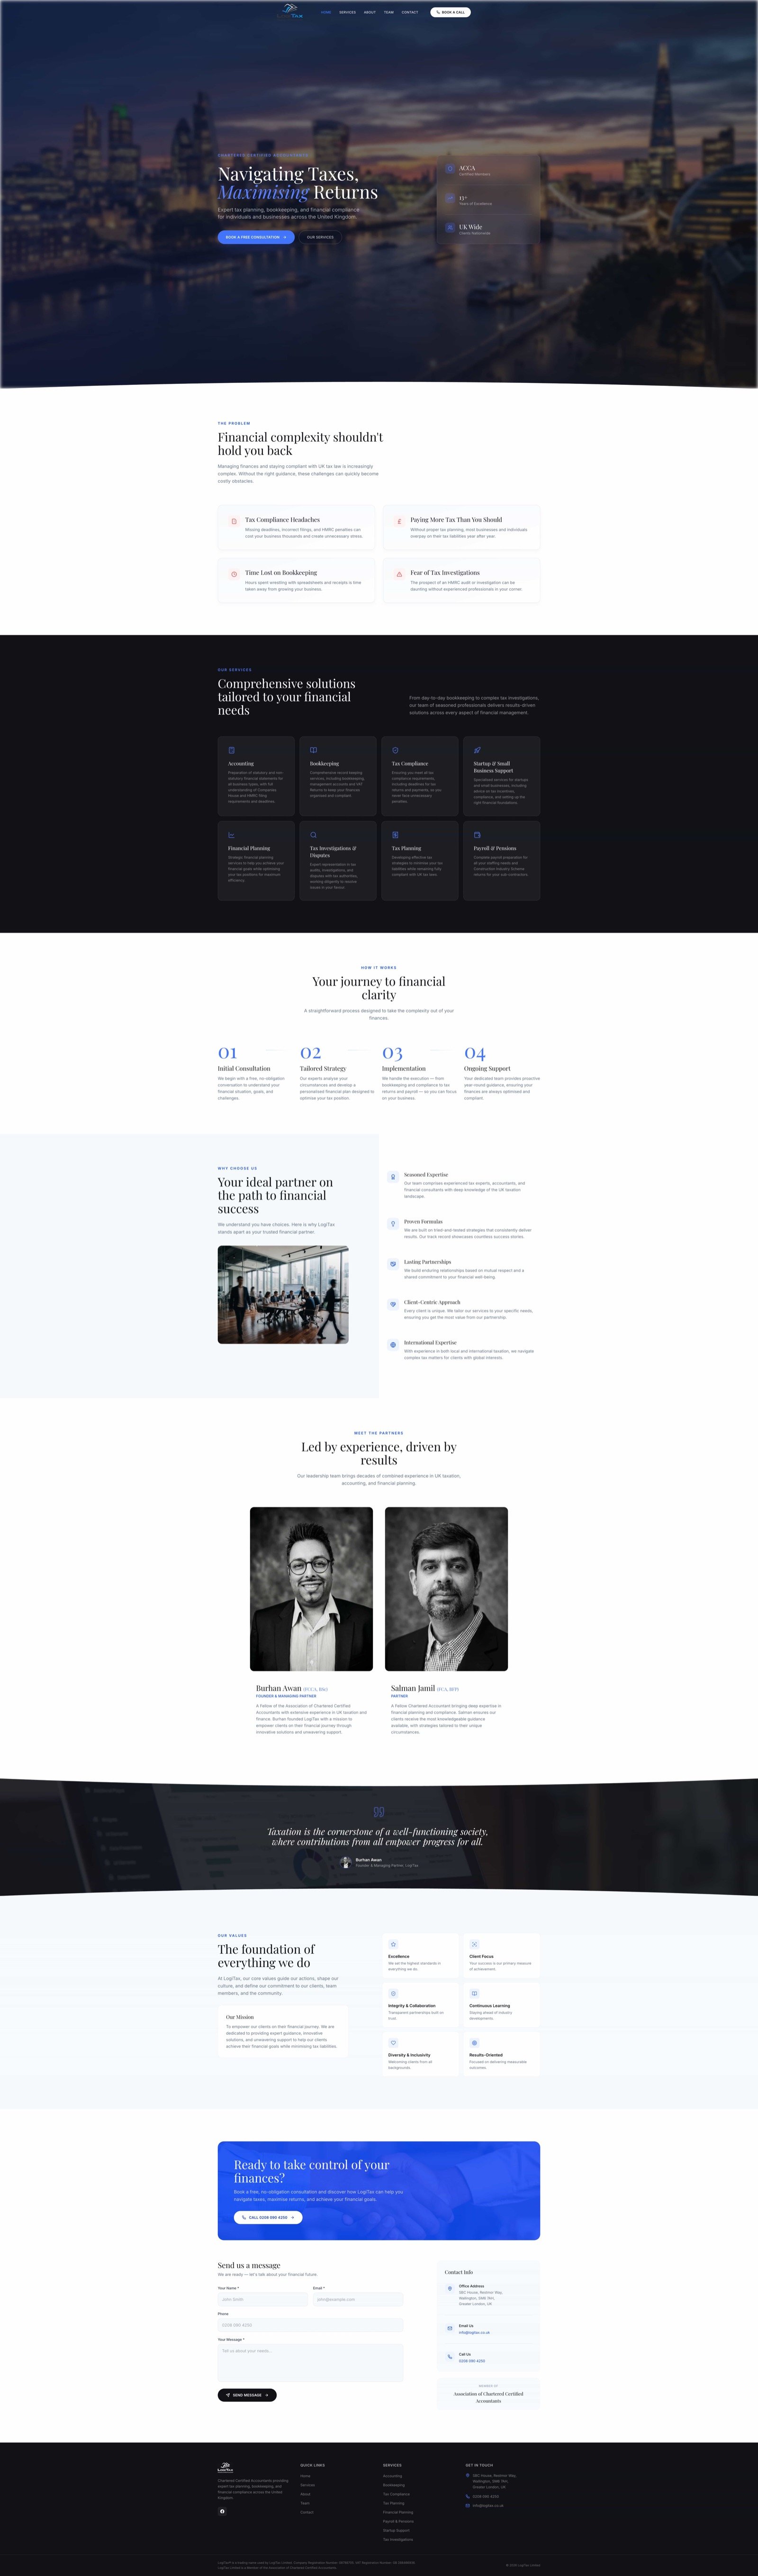
Task: Click the Your Name input field
Action: [263, 2300]
